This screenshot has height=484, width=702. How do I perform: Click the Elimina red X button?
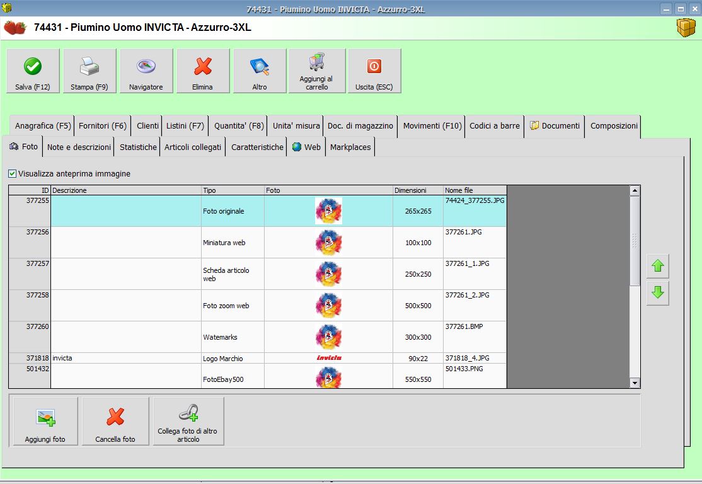[x=203, y=71]
